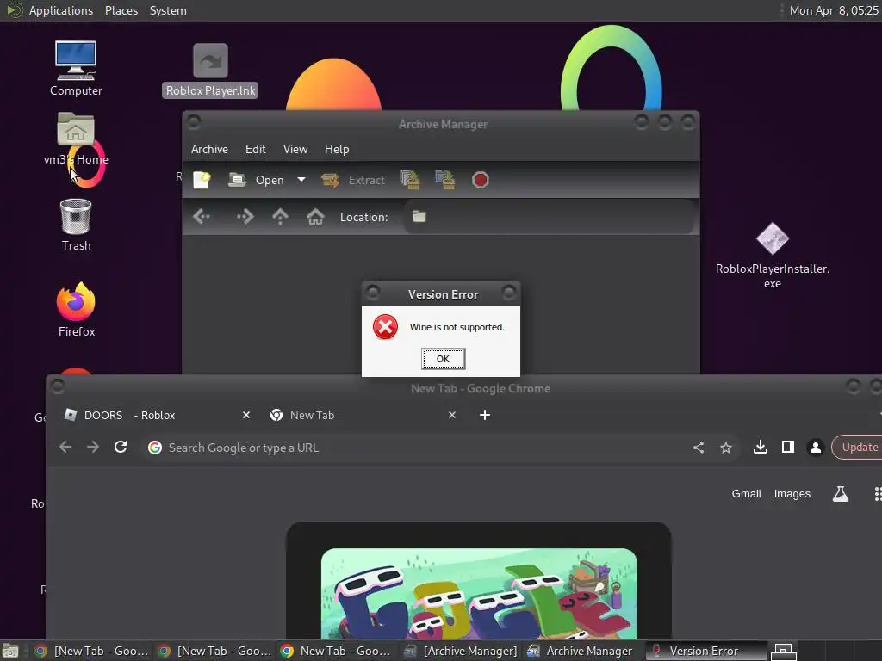Go back in Archive Manager location bar
The height and width of the screenshot is (661, 882).
pos(202,216)
